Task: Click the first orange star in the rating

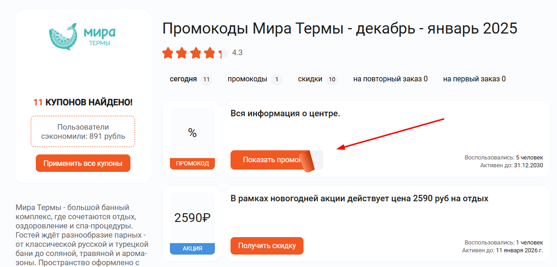Action: pyautogui.click(x=168, y=53)
